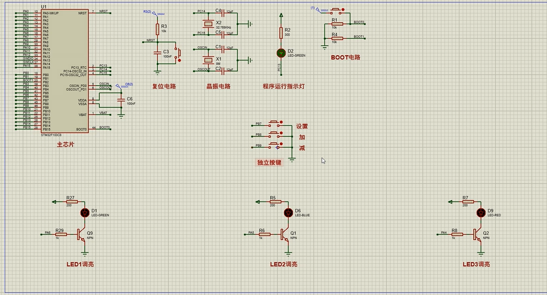547x295 pixels.
Task: Select capacitor C6 near VDDA
Action: coord(122,99)
